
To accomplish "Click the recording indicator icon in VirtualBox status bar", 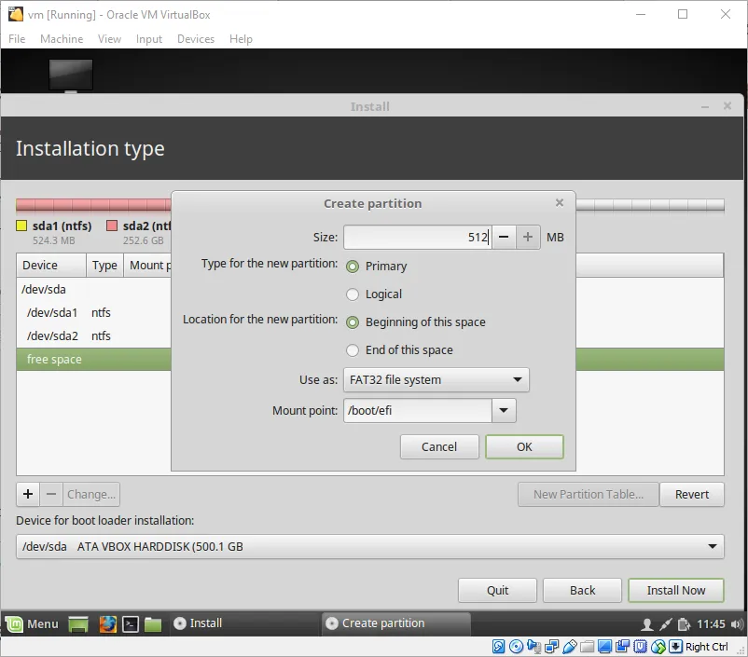I will point(622,647).
